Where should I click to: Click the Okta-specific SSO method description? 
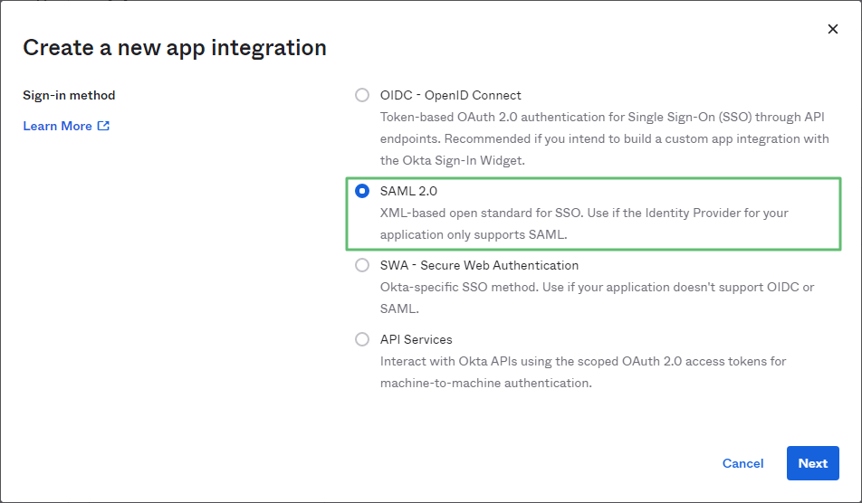coord(597,298)
